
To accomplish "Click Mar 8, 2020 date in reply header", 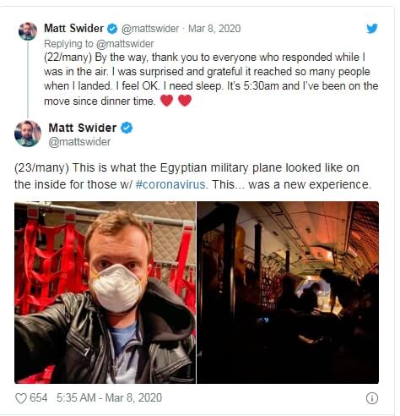I will coord(214,29).
